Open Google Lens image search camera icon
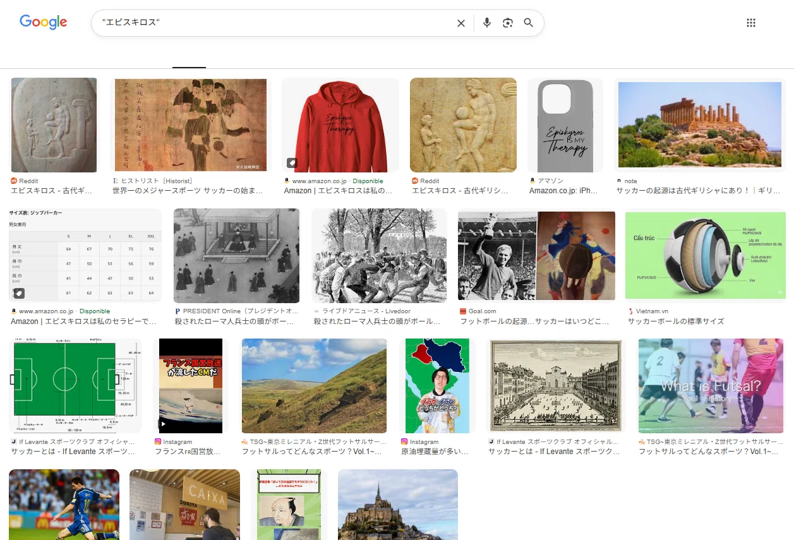794x540 pixels. 508,23
